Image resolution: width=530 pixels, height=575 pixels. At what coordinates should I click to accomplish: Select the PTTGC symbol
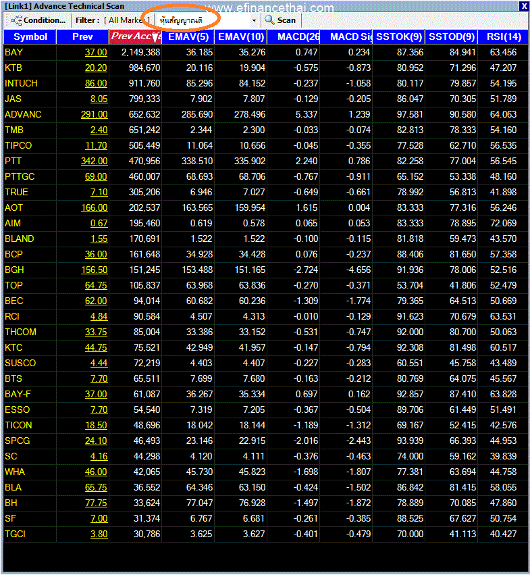(20, 177)
